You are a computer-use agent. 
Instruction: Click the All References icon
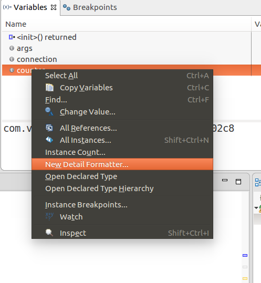click(x=49, y=128)
